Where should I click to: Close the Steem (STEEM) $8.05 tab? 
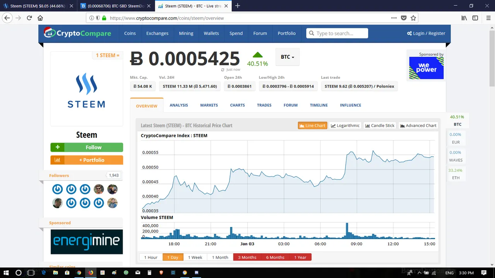coord(72,6)
